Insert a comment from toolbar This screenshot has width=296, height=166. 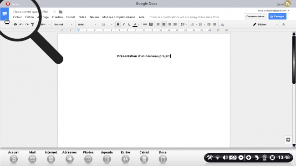pyautogui.click(x=151, y=25)
